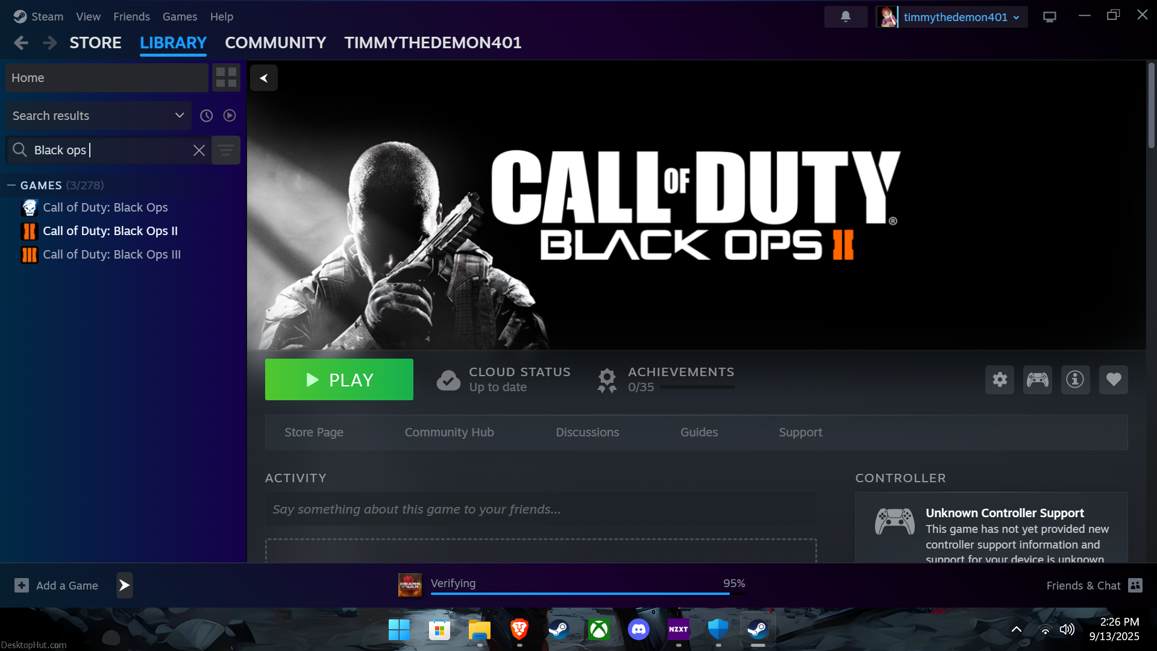Image resolution: width=1157 pixels, height=651 pixels.
Task: Switch to the LIBRARY tab
Action: [x=173, y=43]
